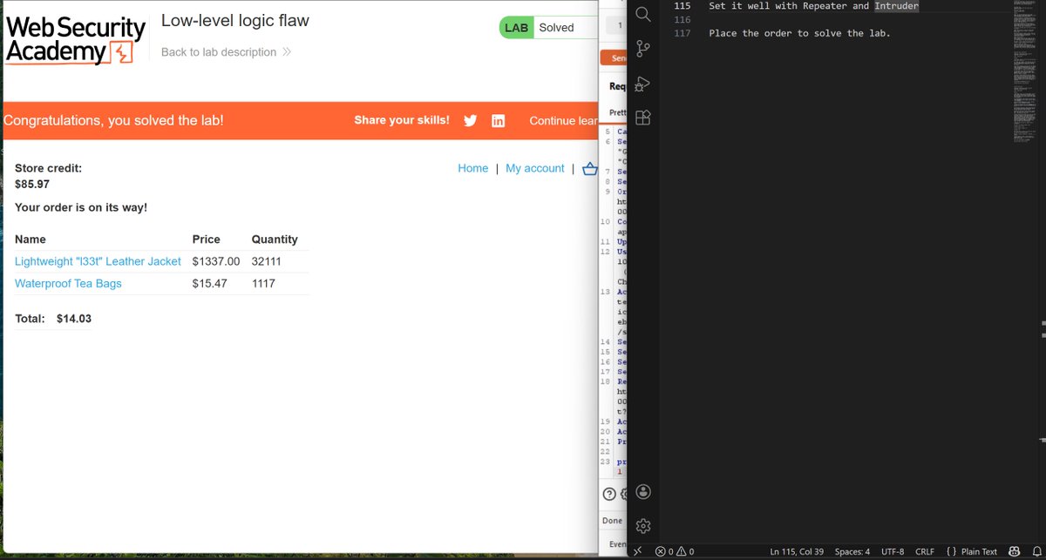
Task: Click the remote connection indicator
Action: 638,551
